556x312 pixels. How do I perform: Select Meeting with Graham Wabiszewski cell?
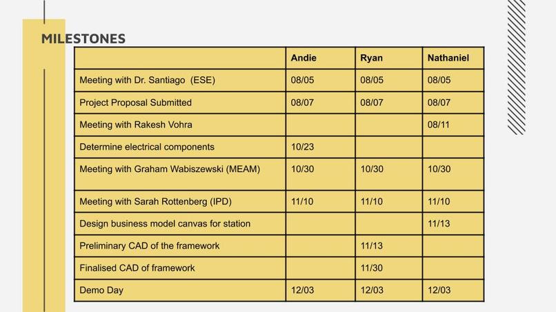(180, 174)
